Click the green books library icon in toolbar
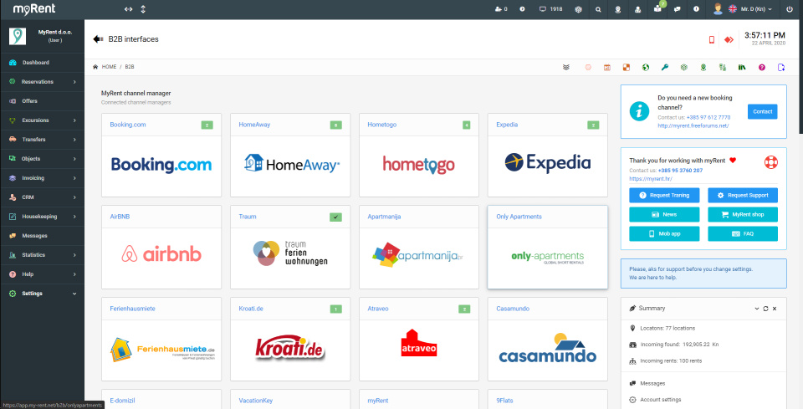The height and width of the screenshot is (409, 803). [x=742, y=67]
